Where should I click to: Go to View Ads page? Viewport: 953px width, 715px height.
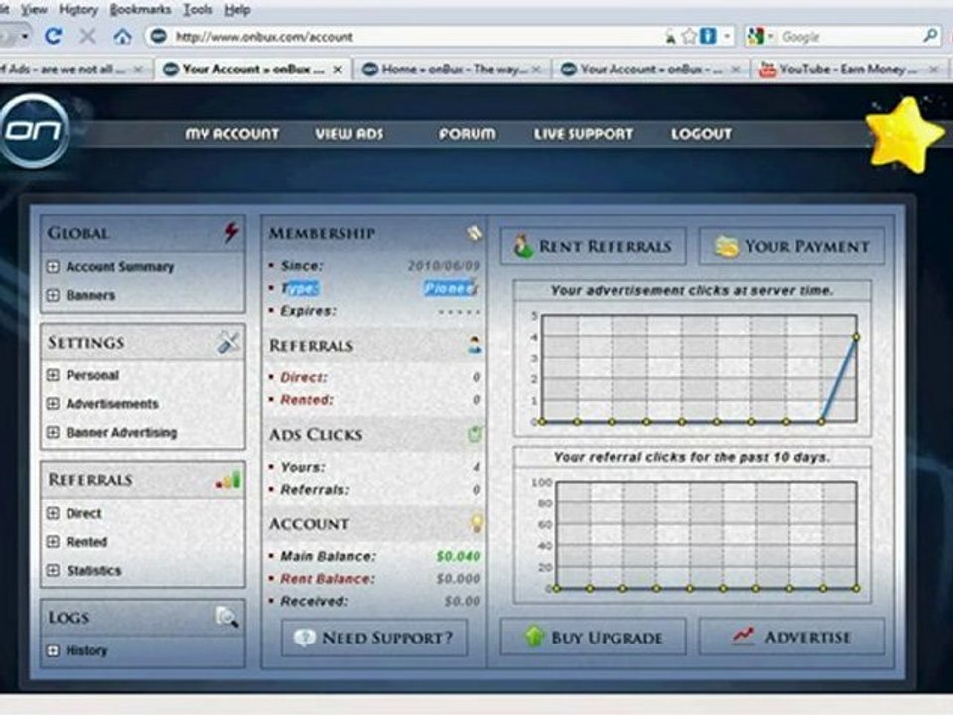349,134
